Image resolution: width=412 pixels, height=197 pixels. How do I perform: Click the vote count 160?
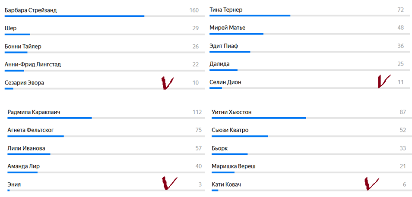[194, 10]
